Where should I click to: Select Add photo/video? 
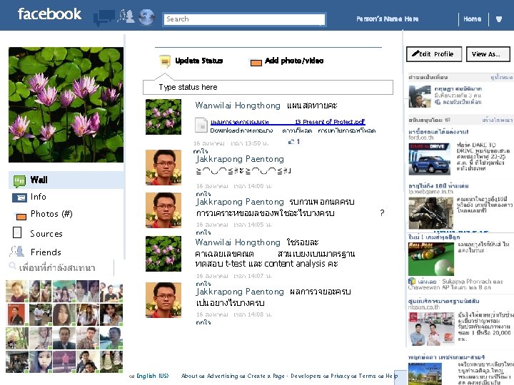(294, 61)
